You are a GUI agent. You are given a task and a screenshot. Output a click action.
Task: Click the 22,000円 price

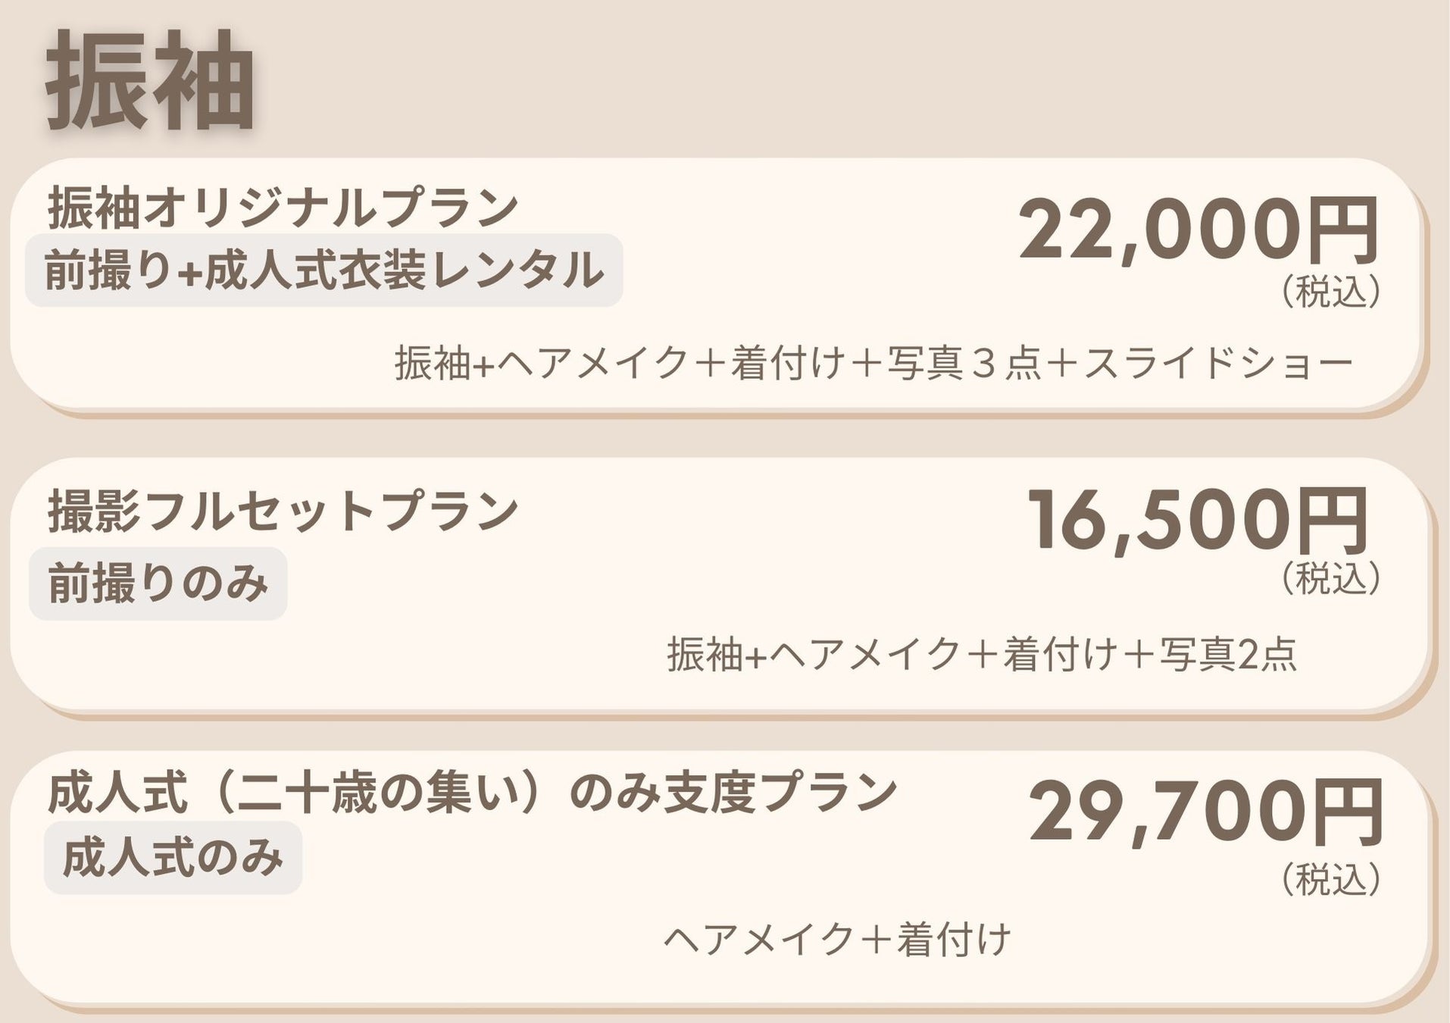[x=1198, y=230]
